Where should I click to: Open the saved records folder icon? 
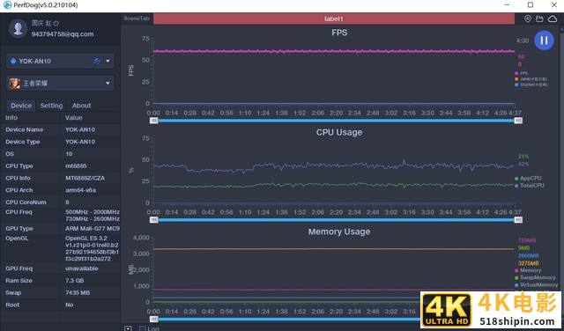539,19
